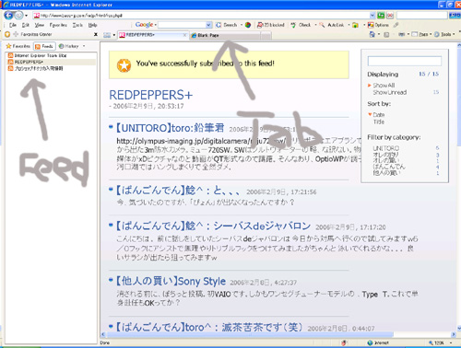This screenshot has width=461, height=348.
Task: Click the Home icon in command bar
Action: [x=372, y=34]
